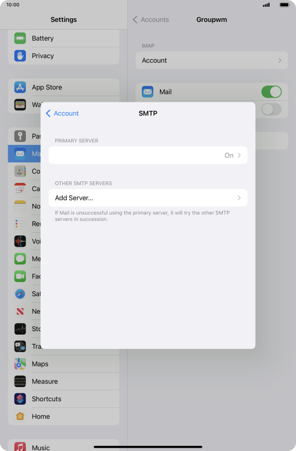Enable the switch below Mail toggle
This screenshot has width=296, height=451.
click(x=271, y=109)
